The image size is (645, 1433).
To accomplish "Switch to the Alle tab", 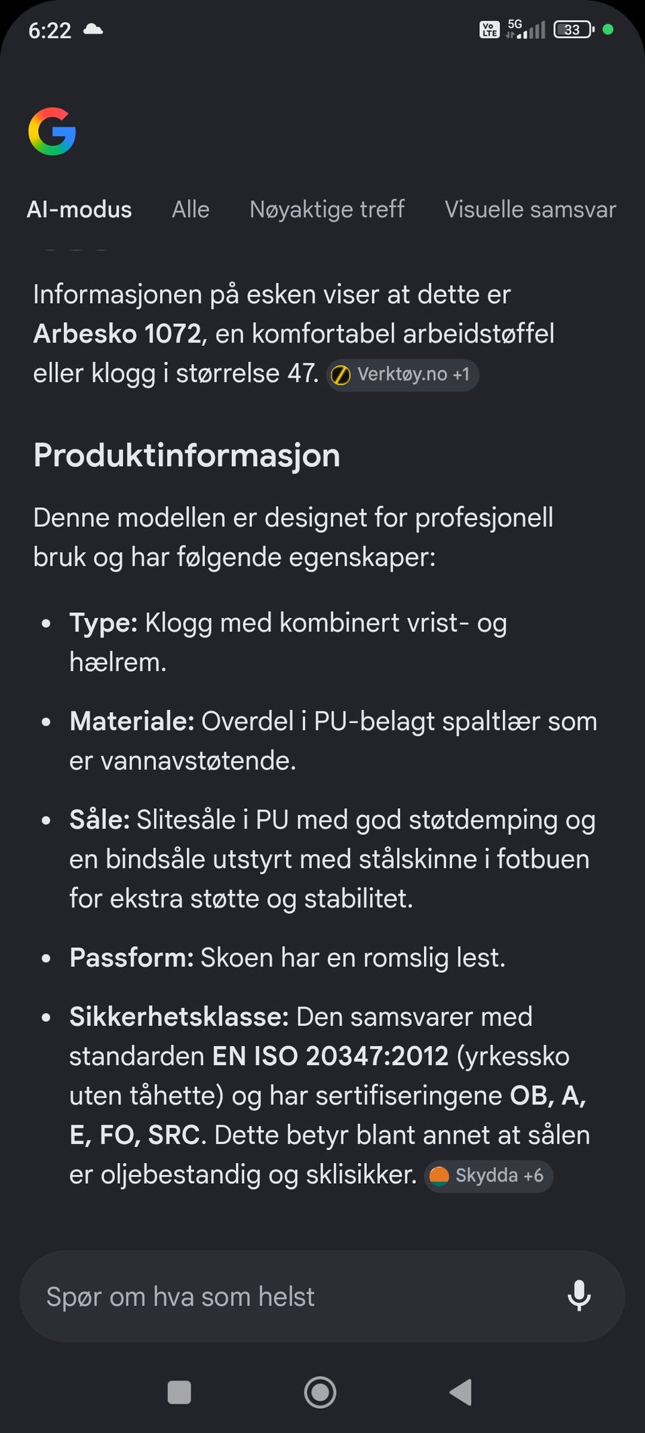I will 191,210.
